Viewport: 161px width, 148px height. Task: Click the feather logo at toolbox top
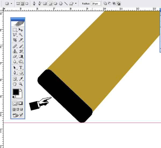tap(18, 24)
